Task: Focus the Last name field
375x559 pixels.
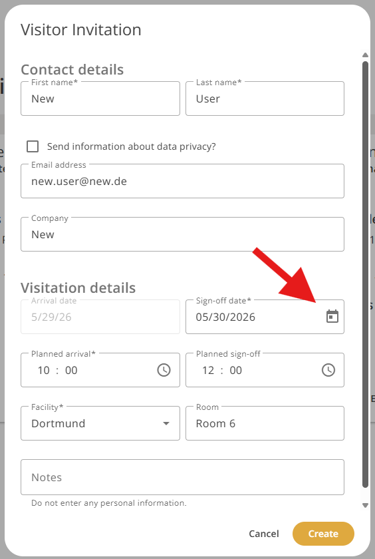Action: (265, 98)
